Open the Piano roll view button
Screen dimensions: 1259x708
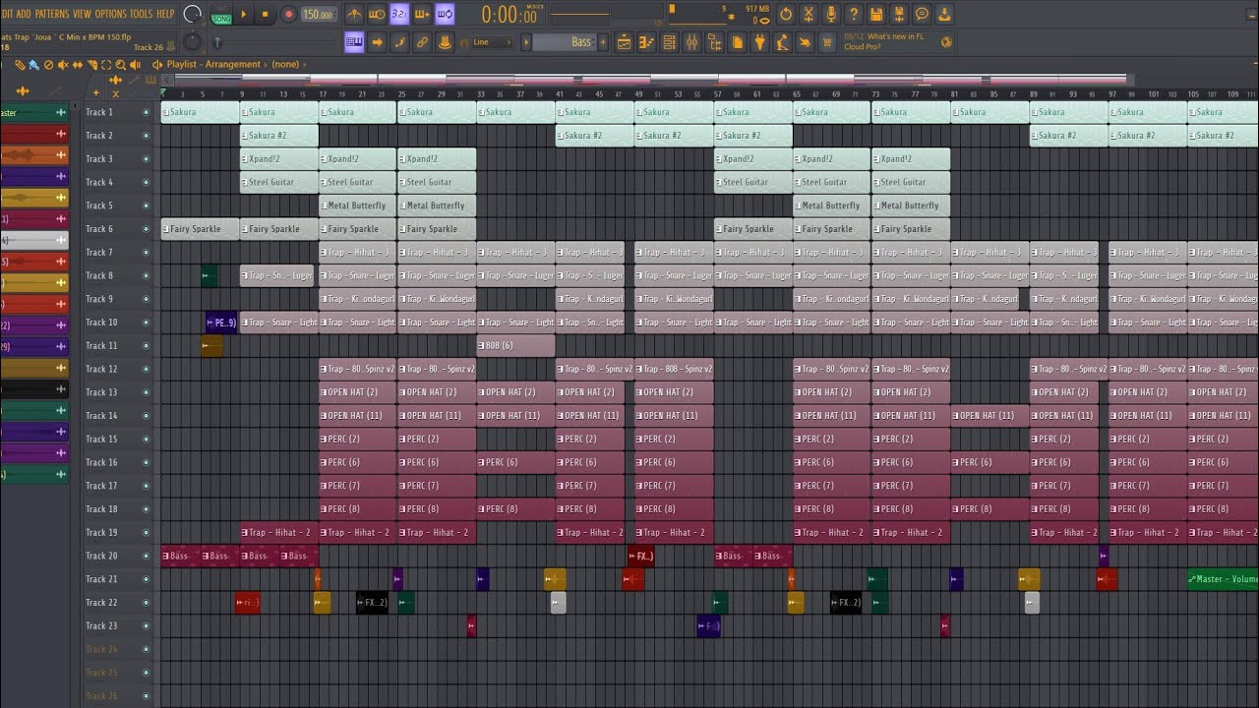coord(646,42)
